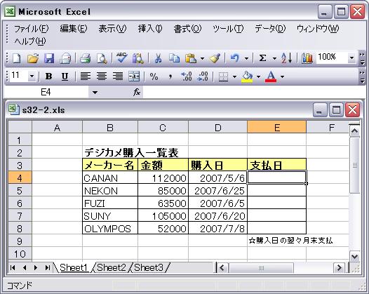Expand the font size 11 dropdown
369x294 pixels.
pos(32,76)
